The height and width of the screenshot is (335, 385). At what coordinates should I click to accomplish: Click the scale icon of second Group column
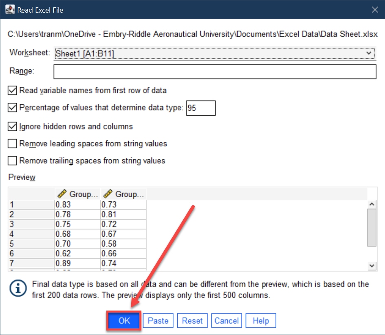[x=108, y=194]
